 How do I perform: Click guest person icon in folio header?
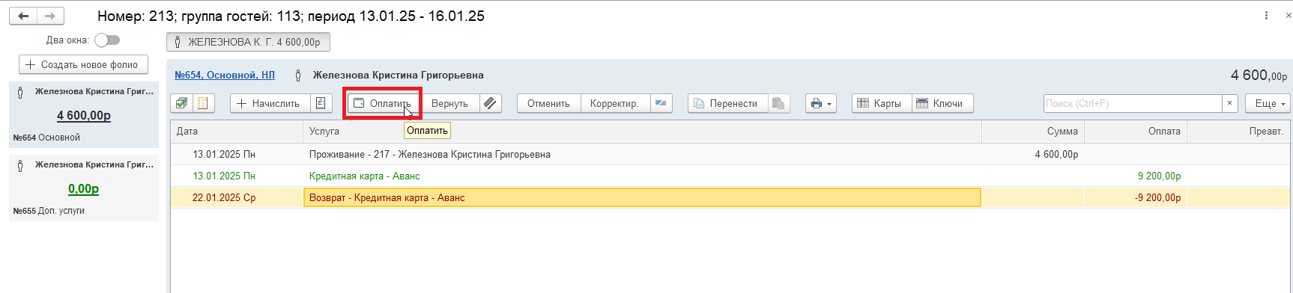298,75
